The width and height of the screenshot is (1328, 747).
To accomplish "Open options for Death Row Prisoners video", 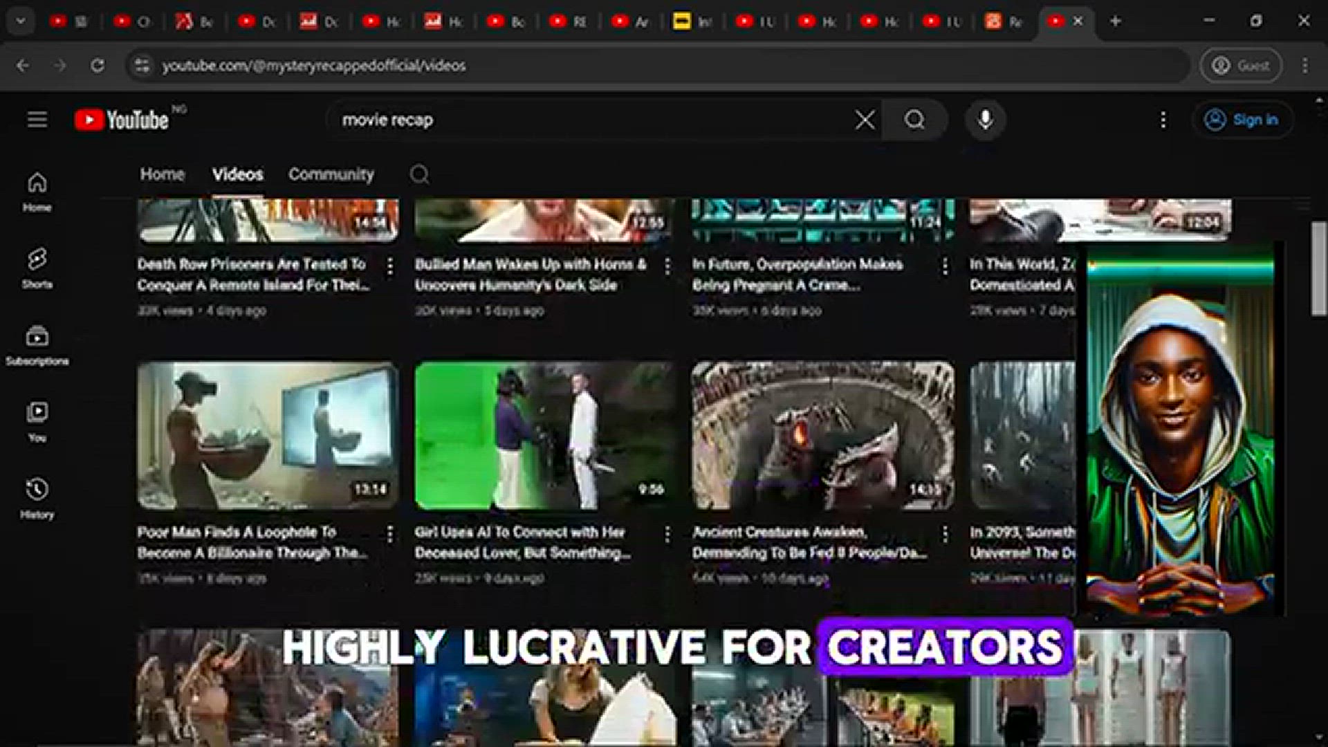I will pos(390,266).
